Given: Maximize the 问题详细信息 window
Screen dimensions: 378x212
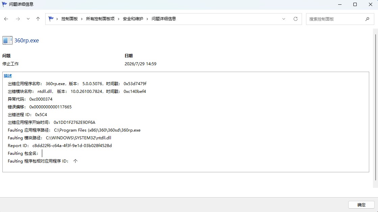Looking at the screenshot, I should pyautogui.click(x=355, y=4).
